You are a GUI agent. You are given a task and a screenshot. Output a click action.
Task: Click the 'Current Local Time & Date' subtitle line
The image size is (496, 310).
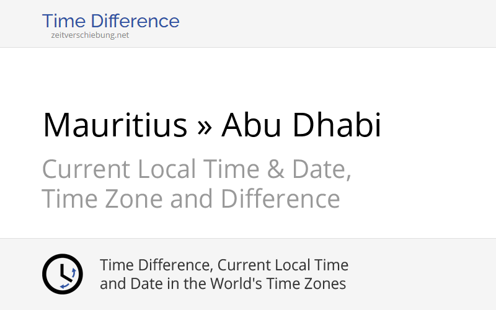[x=197, y=169]
